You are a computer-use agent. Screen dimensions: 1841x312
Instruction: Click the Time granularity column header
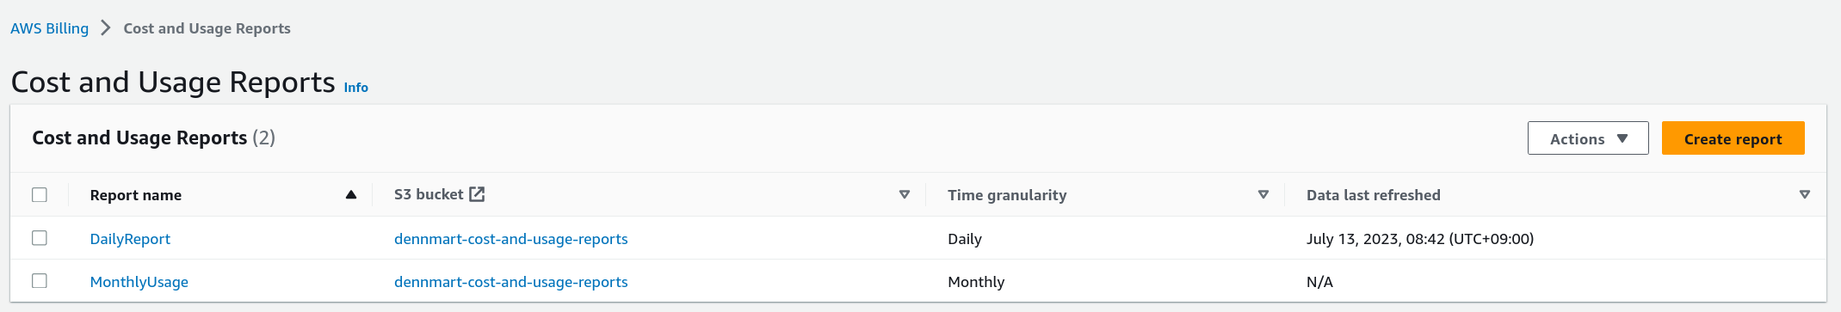[x=1007, y=195]
